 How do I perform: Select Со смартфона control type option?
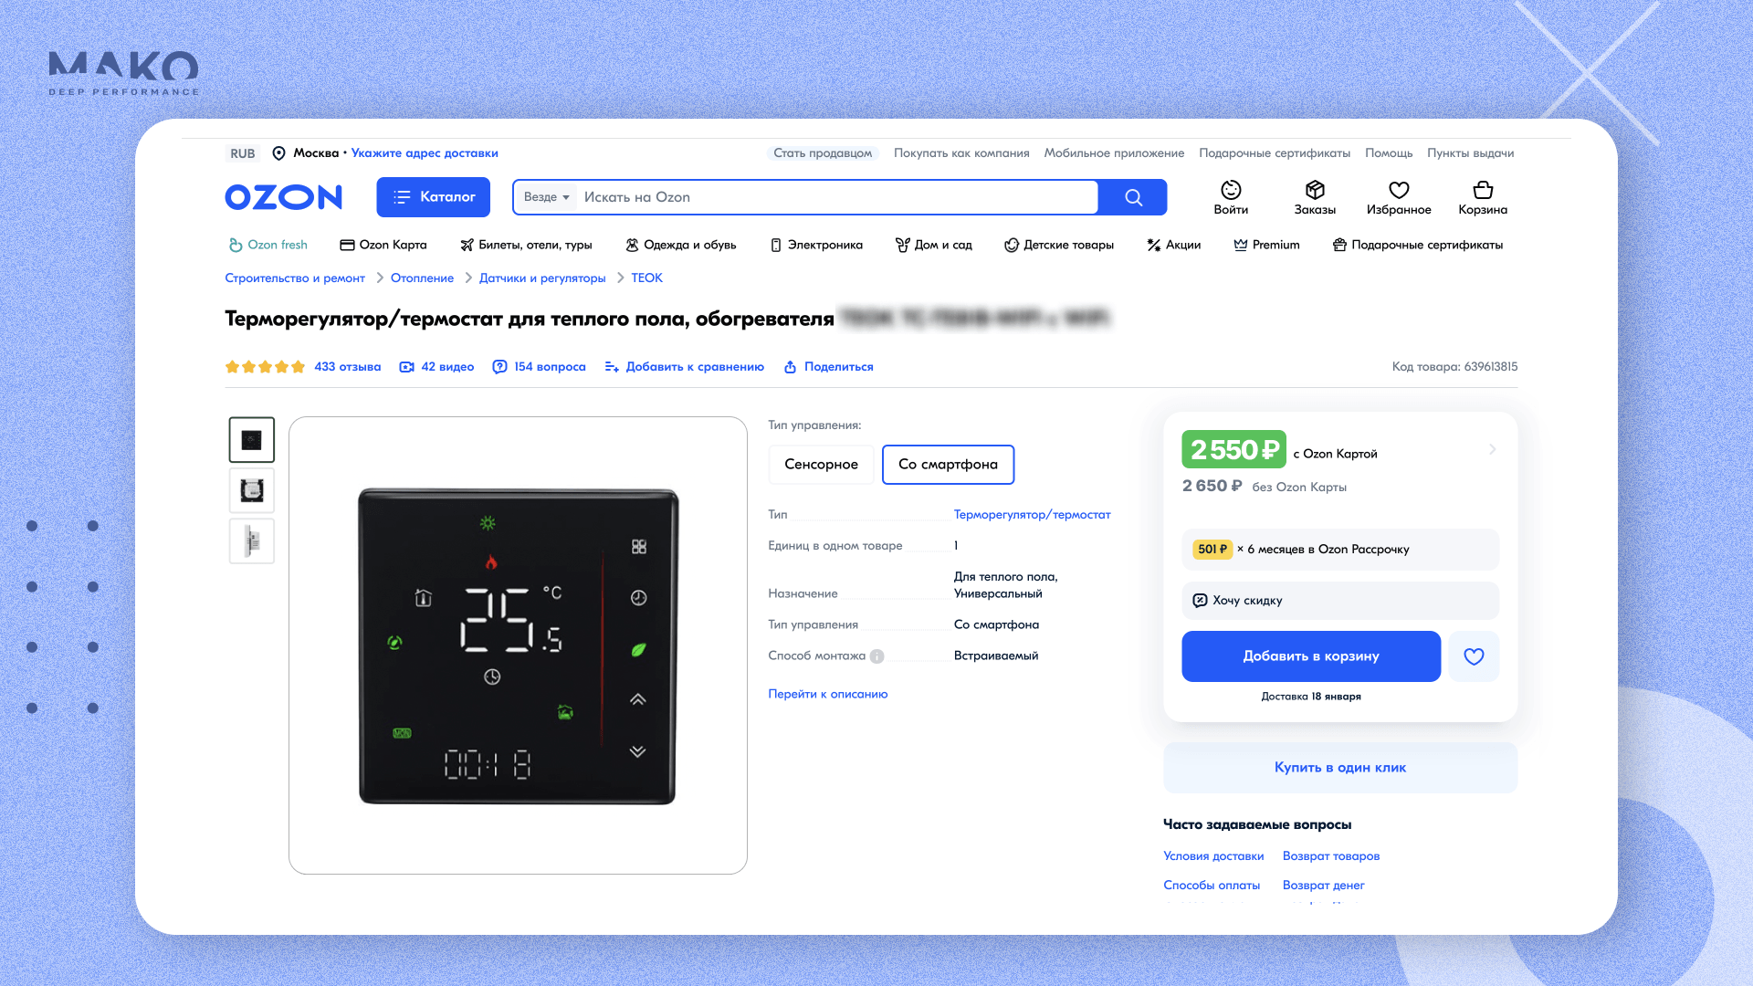[948, 465]
